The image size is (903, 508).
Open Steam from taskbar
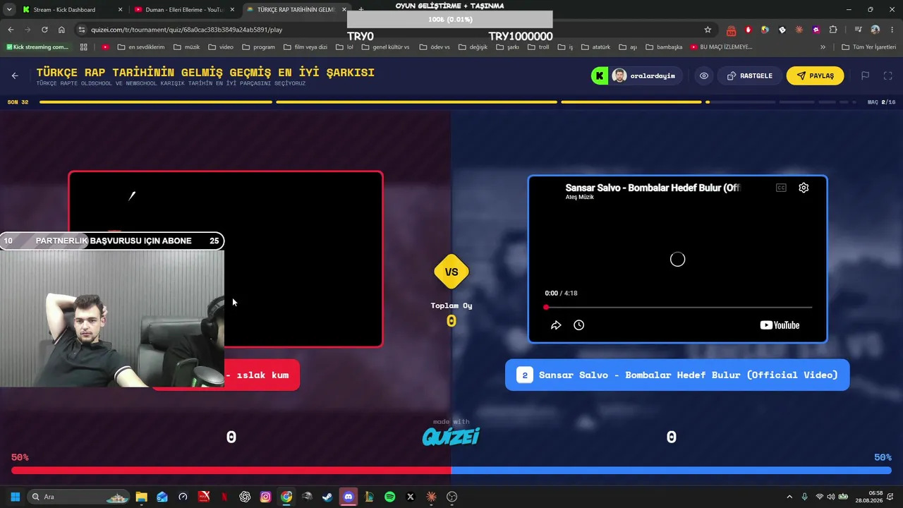(327, 497)
